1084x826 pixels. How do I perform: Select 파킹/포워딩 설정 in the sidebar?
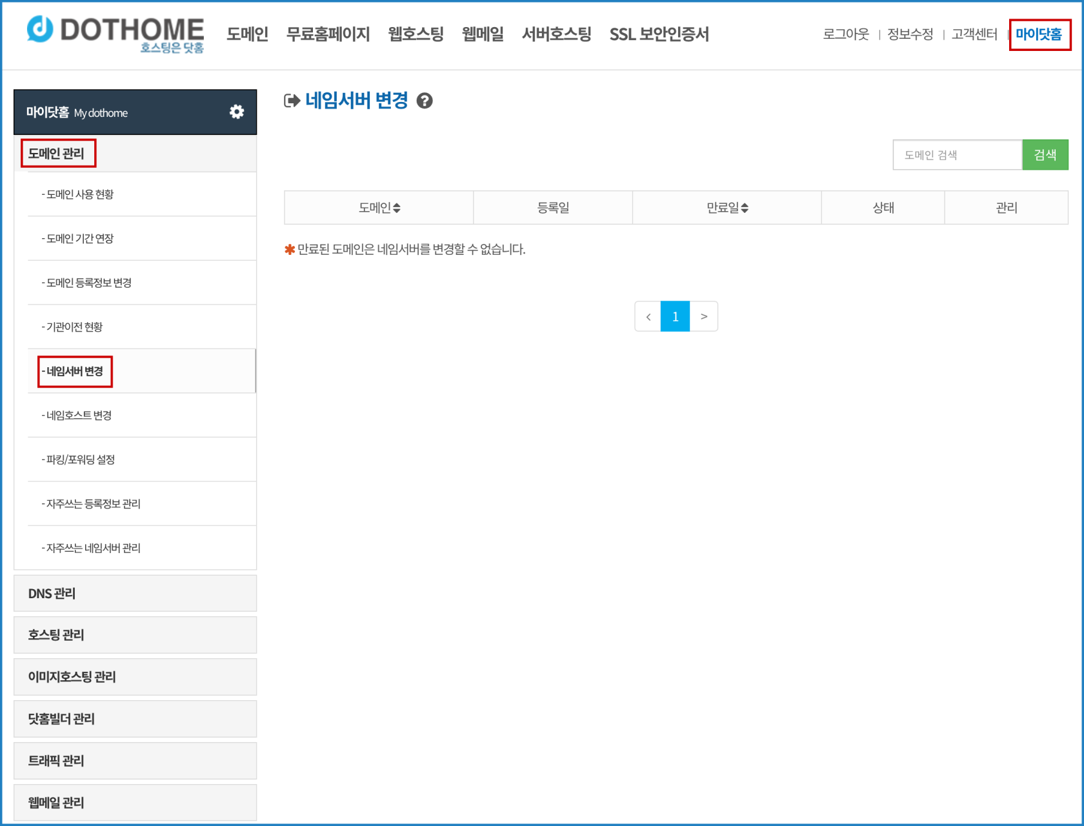pos(78,459)
